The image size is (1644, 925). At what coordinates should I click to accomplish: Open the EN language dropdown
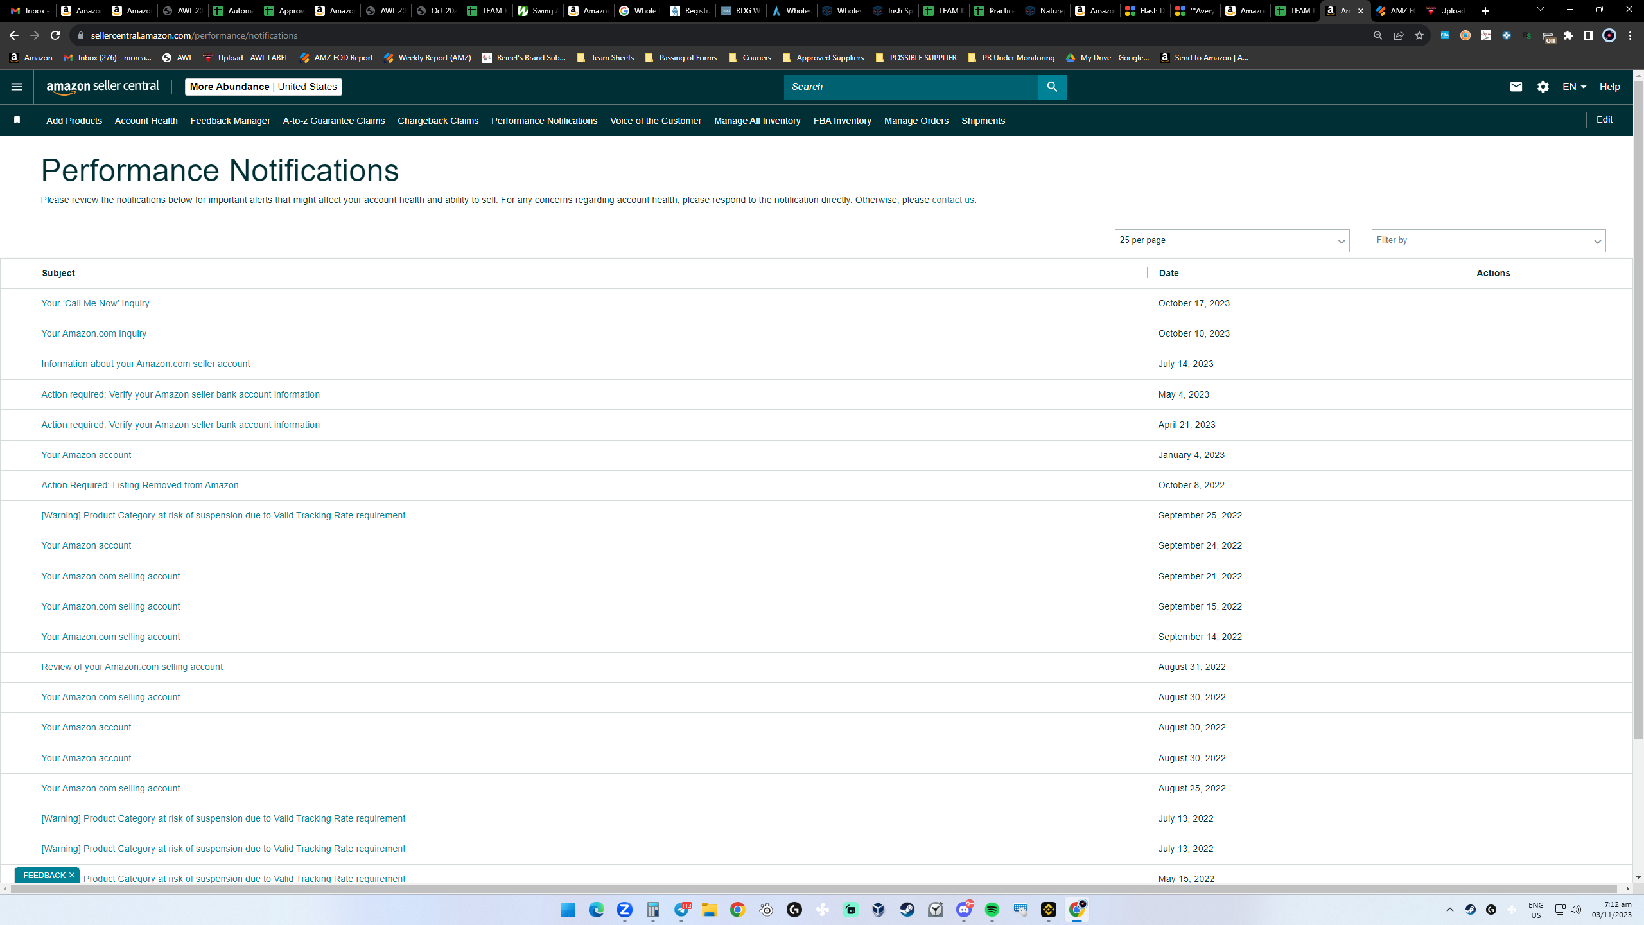pyautogui.click(x=1574, y=87)
